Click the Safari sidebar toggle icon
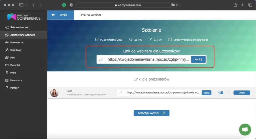 (21, 5)
